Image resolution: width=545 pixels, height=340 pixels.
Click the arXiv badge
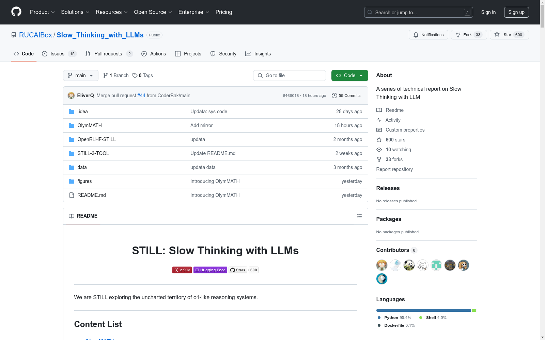coord(182,270)
